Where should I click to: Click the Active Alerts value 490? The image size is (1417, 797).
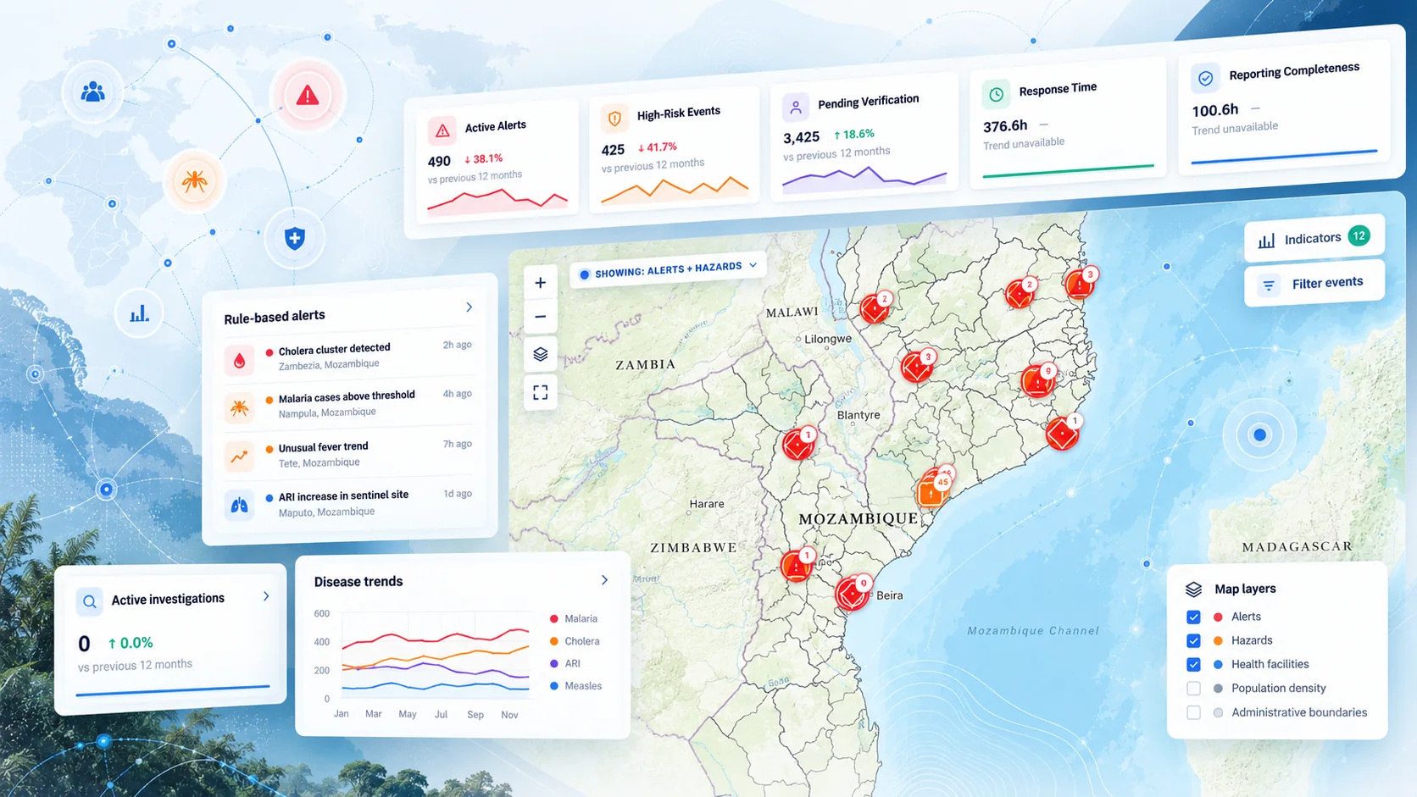pos(439,161)
